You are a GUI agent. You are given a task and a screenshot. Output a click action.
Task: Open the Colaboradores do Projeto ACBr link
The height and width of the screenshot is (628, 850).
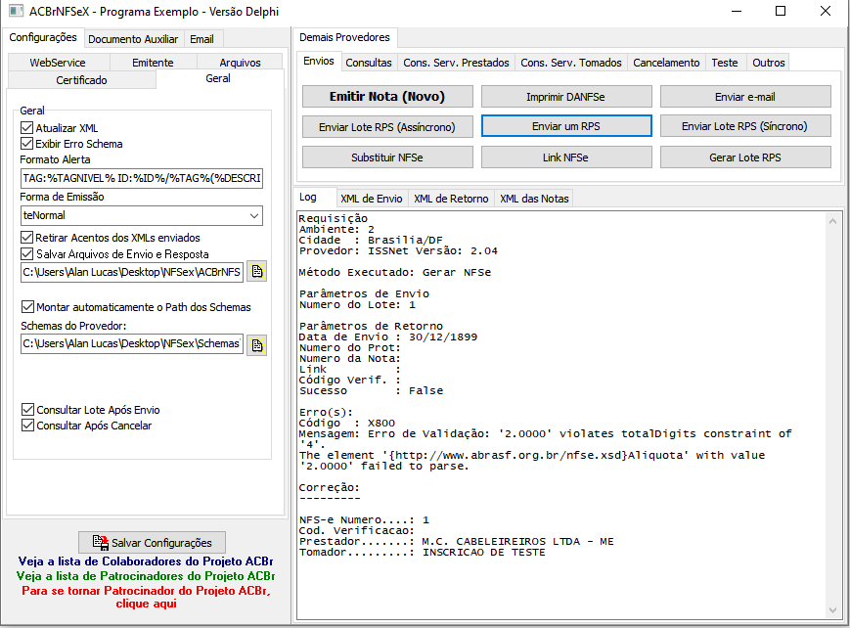click(146, 561)
